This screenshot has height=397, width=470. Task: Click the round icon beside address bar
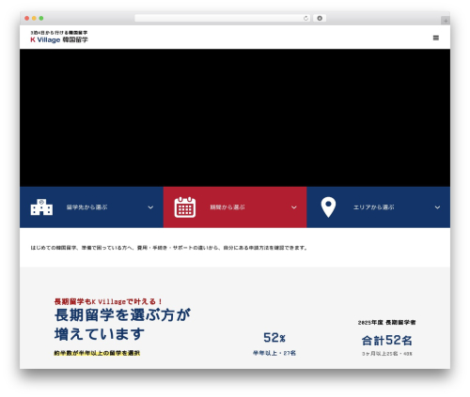pyautogui.click(x=320, y=19)
